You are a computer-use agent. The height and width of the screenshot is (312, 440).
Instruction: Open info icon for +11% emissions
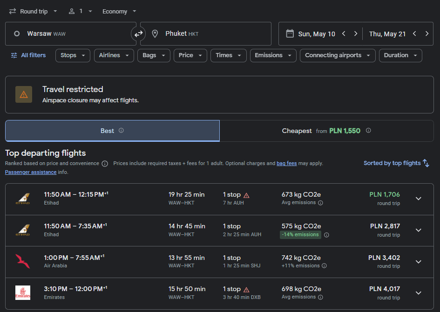pos(324,266)
